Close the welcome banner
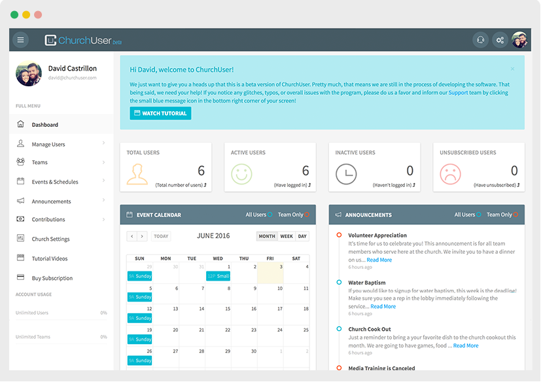 point(513,69)
